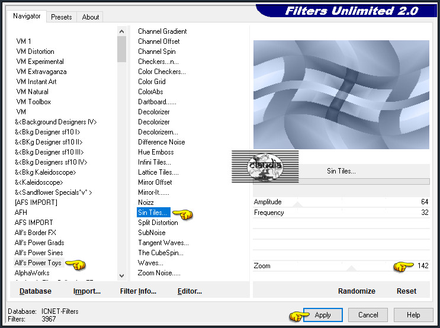Viewport: 440px width, 328px height.
Task: Select the AlphaWorks category
Action: tap(32, 273)
